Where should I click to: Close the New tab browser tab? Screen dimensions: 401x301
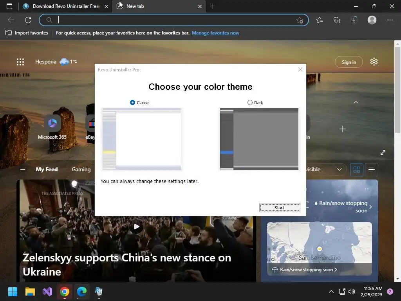click(x=200, y=6)
